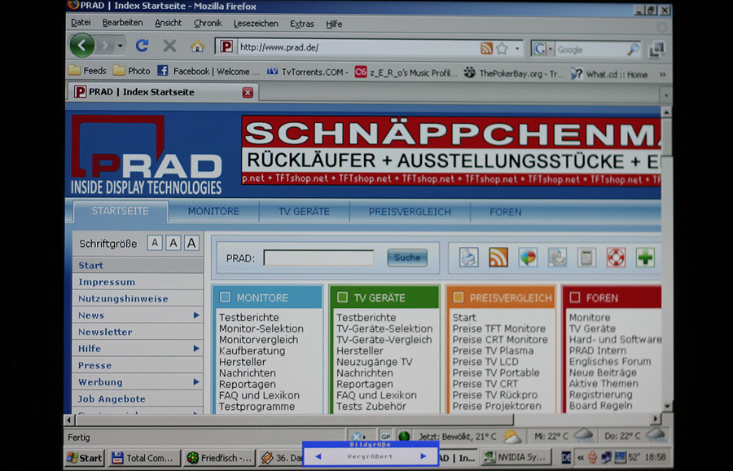The height and width of the screenshot is (471, 733).
Task: Open the Impressum sidebar link
Action: tap(107, 282)
